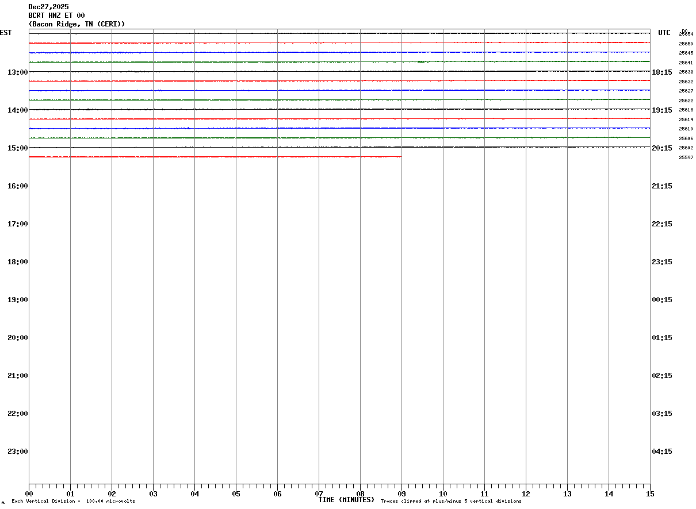This screenshot has width=696, height=509.
Task: Select the 19:15 UTC time label
Action: [662, 110]
